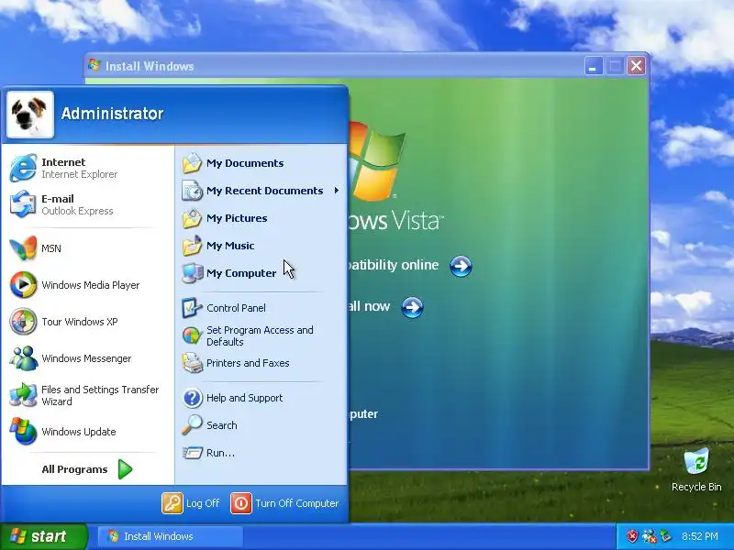Click the Install Windows title bar icon

95,65
